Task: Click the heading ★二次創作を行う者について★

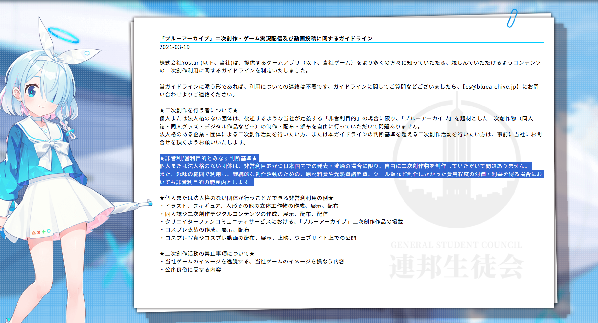Action: point(199,110)
